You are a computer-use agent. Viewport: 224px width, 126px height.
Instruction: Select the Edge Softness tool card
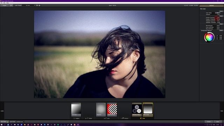click(112, 110)
